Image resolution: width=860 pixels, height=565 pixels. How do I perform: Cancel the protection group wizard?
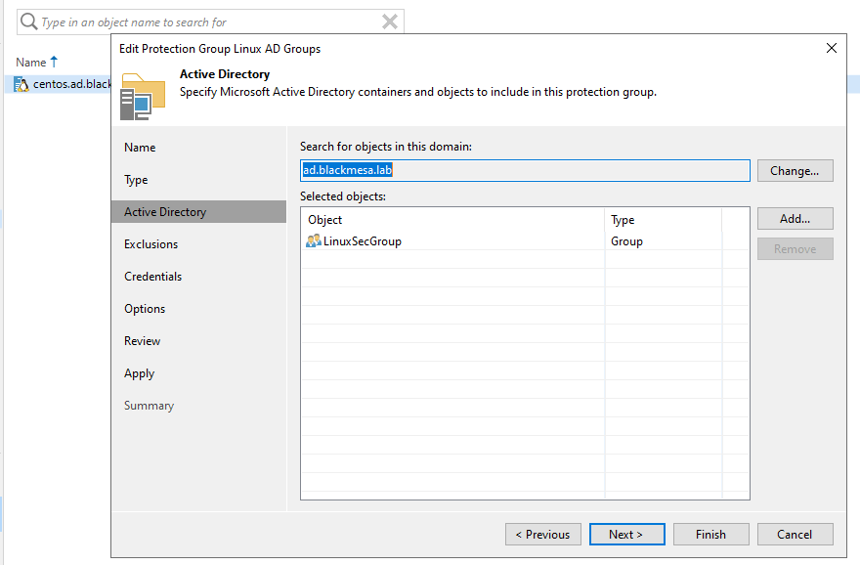point(795,534)
